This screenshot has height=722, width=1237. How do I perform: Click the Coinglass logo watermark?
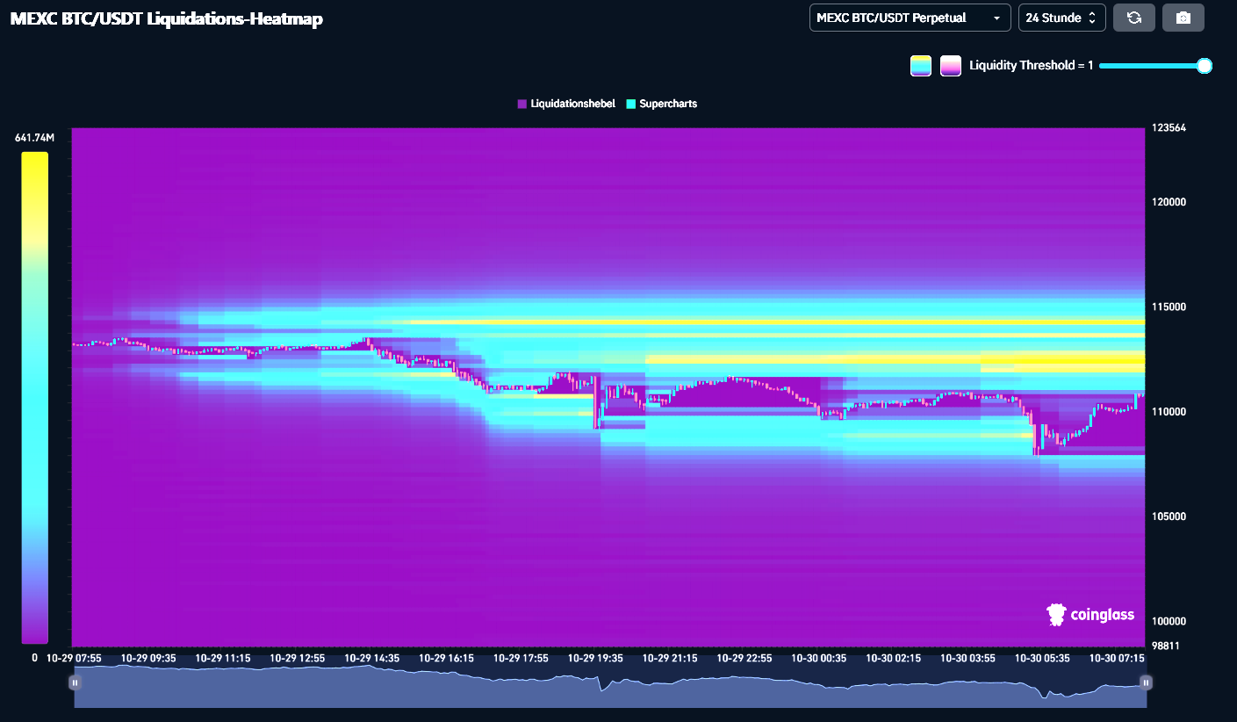click(1090, 615)
